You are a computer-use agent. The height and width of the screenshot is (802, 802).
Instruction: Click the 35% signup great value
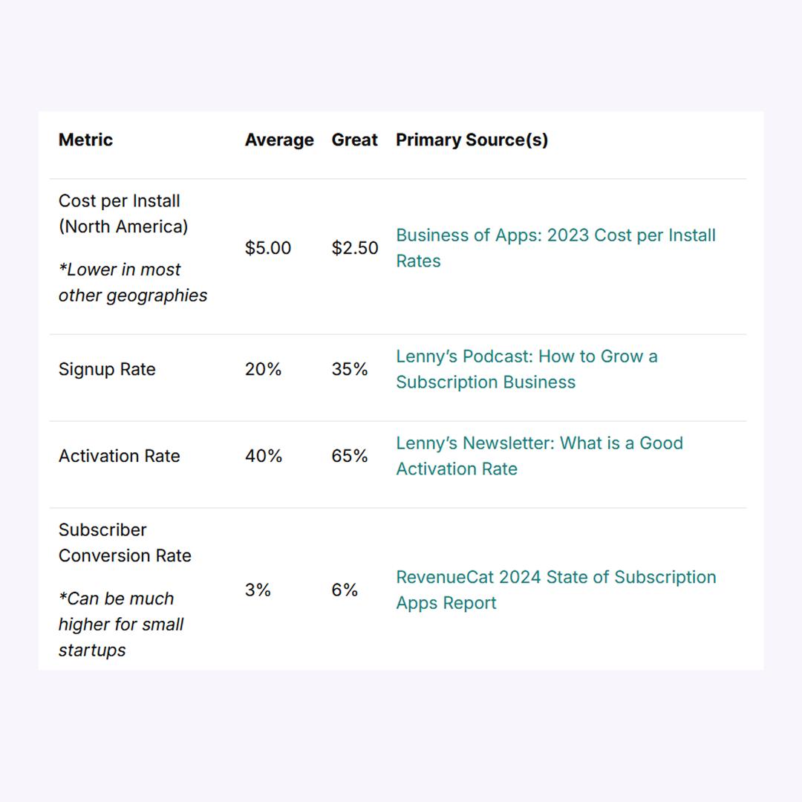[x=350, y=369]
